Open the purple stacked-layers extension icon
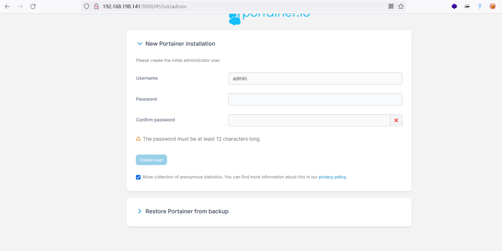 click(x=454, y=7)
